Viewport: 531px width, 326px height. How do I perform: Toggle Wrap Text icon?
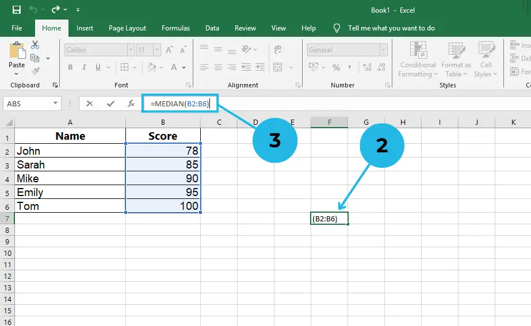point(278,49)
